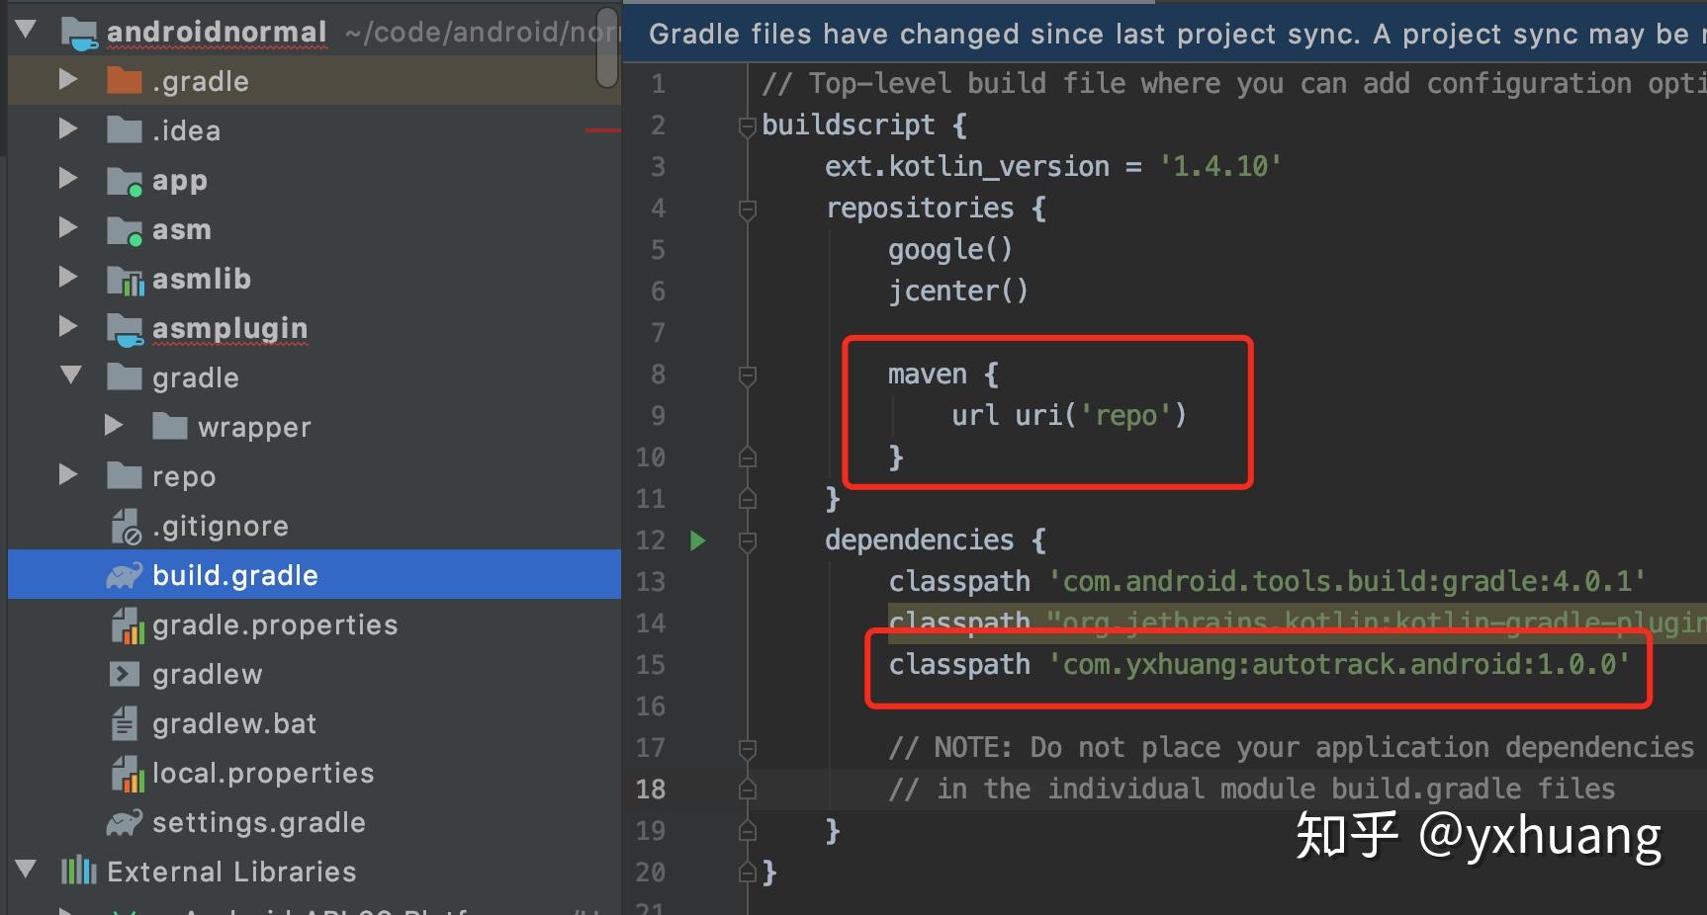This screenshot has height=915, width=1707.
Task: Click the build.gradle elephant icon
Action: click(125, 575)
